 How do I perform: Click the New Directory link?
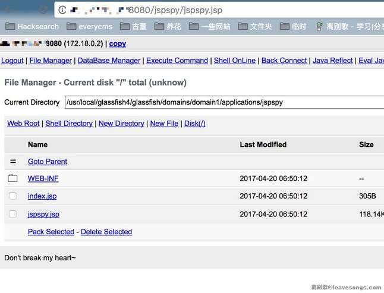(x=121, y=124)
